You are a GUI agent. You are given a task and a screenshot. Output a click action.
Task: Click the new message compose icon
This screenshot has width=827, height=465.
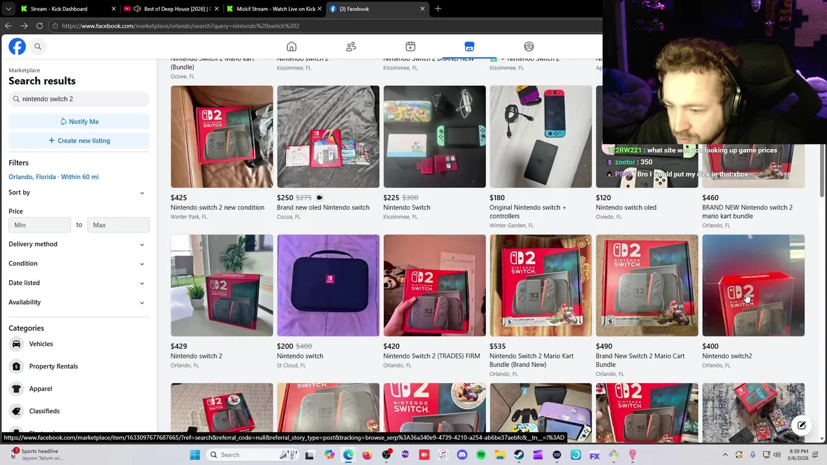click(801, 425)
